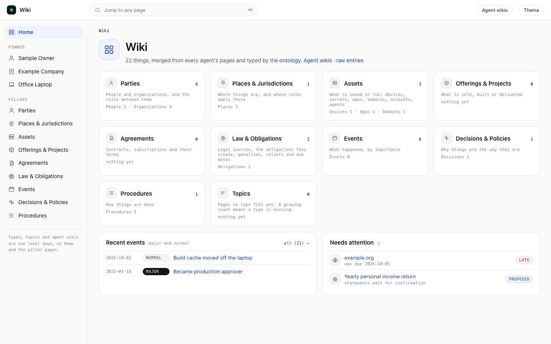The height and width of the screenshot is (344, 551).
Task: Click the list icon on Procedures card
Action: tap(111, 193)
